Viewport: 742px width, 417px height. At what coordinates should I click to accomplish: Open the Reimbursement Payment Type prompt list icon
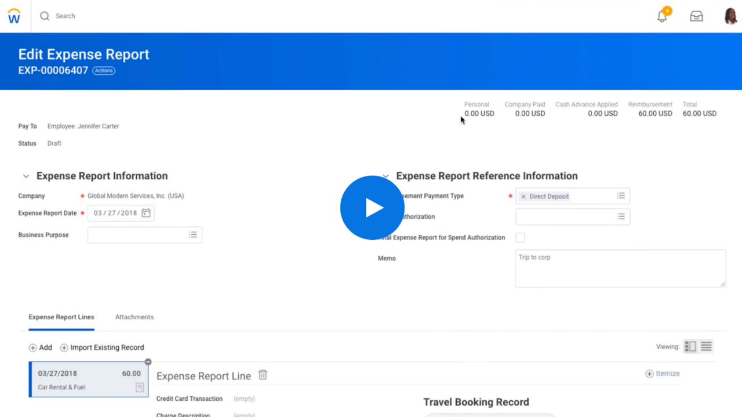(621, 196)
